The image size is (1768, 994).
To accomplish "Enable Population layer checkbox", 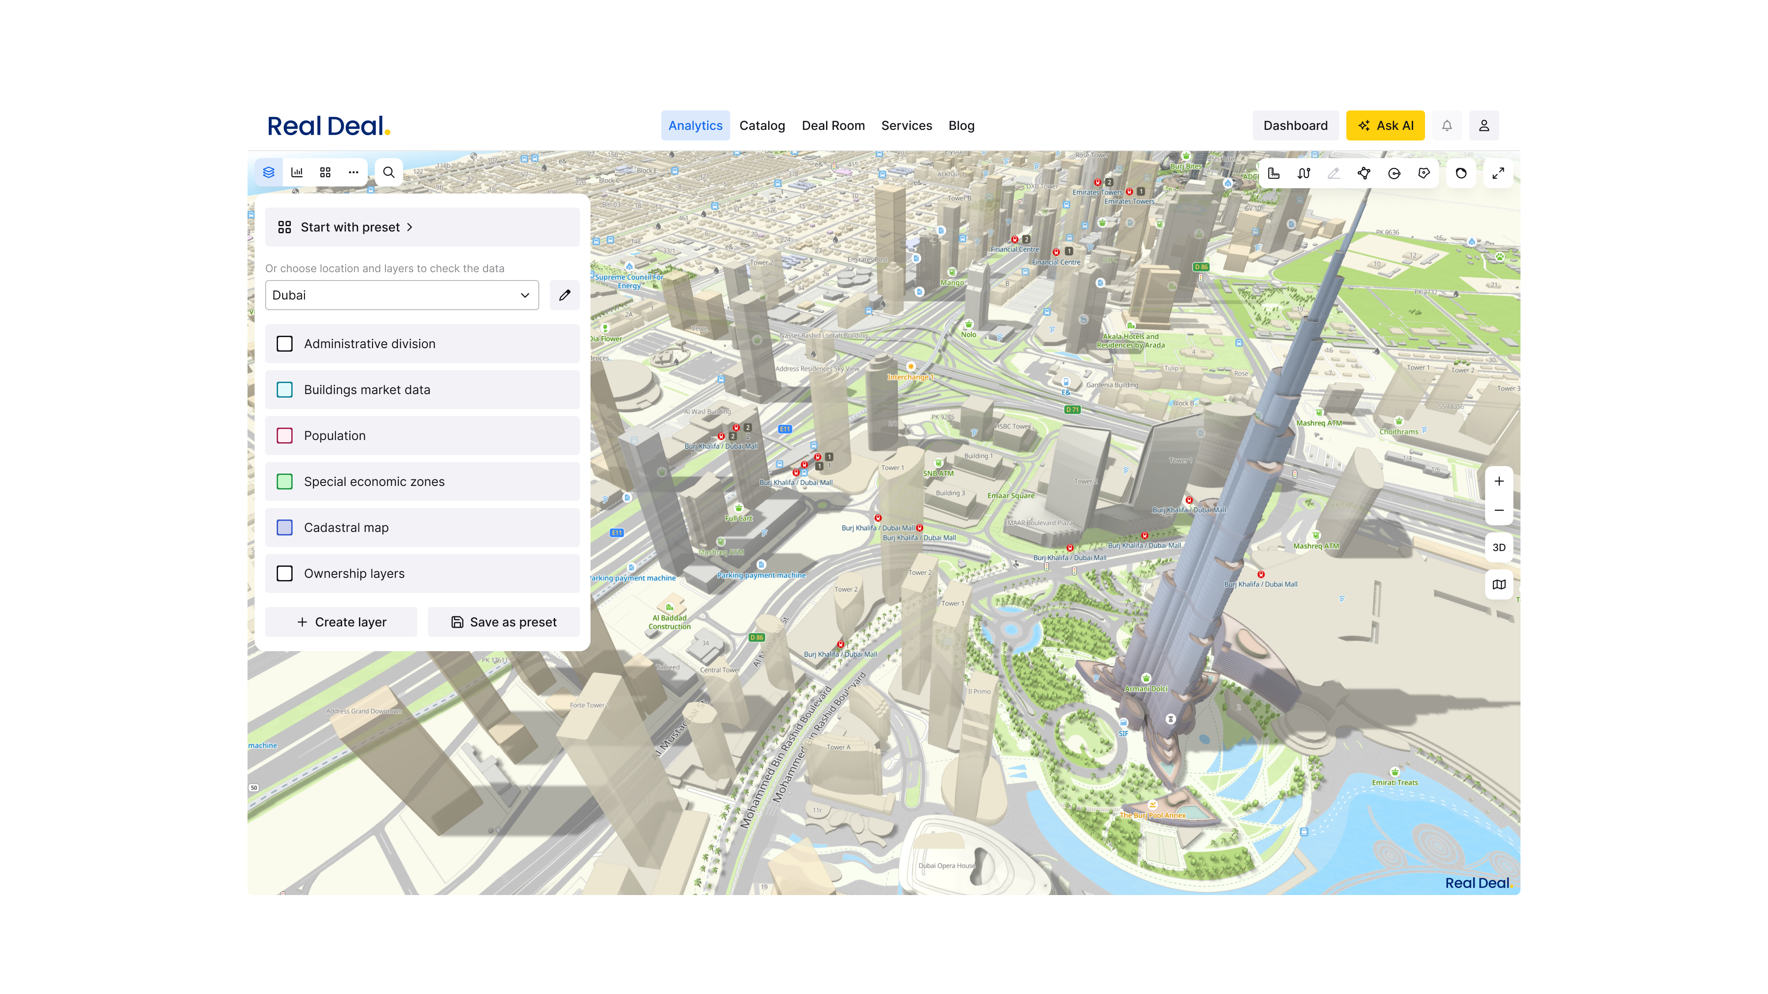I will pos(285,436).
